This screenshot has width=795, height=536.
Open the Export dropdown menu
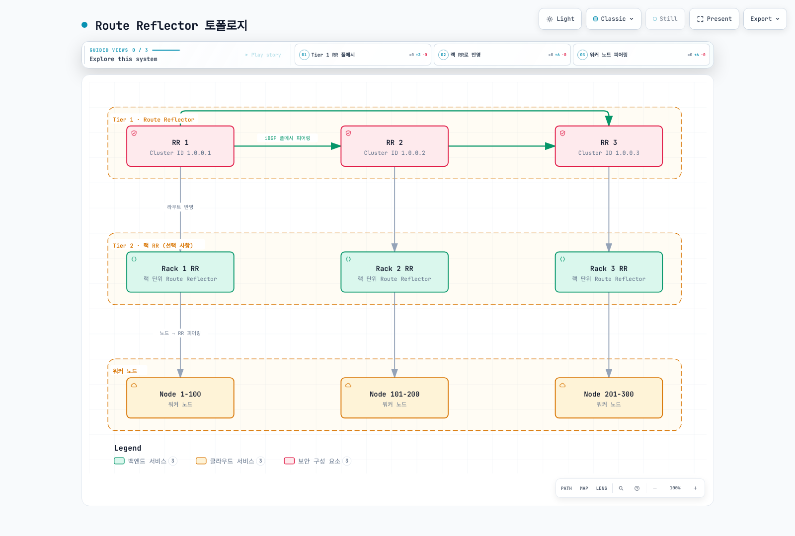click(x=765, y=19)
